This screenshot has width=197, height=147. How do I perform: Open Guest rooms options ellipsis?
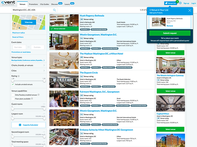pos(44,104)
